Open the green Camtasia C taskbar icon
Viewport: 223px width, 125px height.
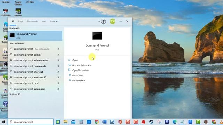point(198,122)
